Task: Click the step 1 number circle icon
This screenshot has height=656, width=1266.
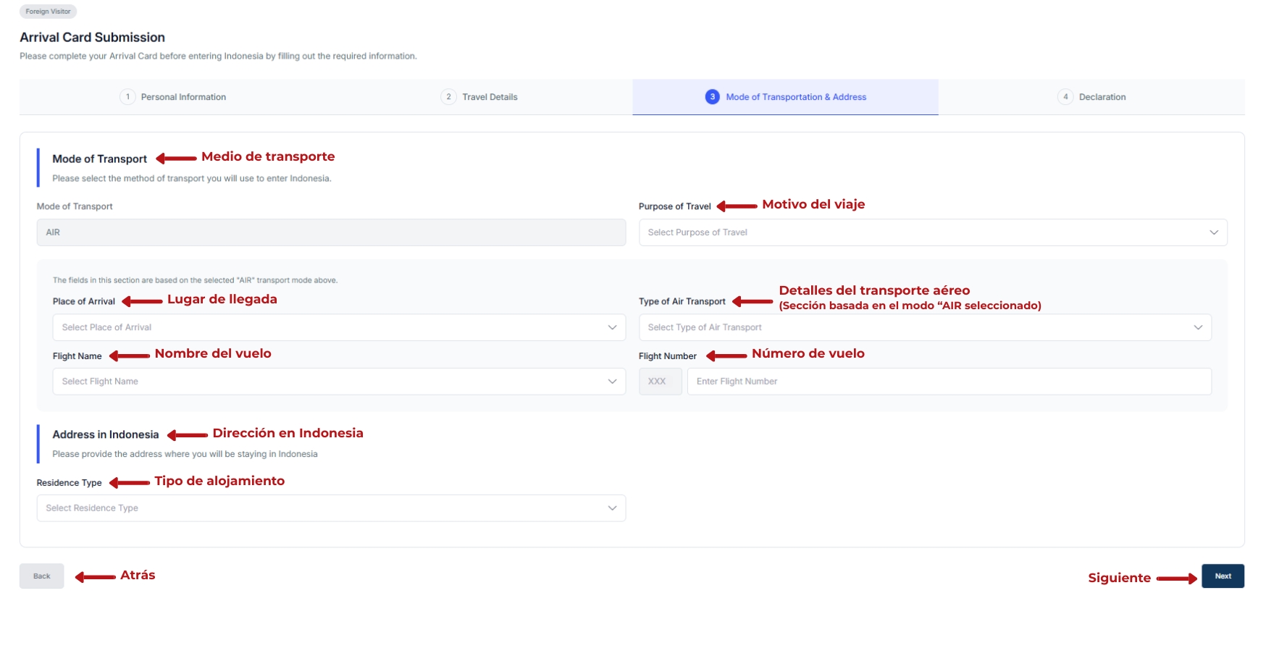Action: coord(127,97)
